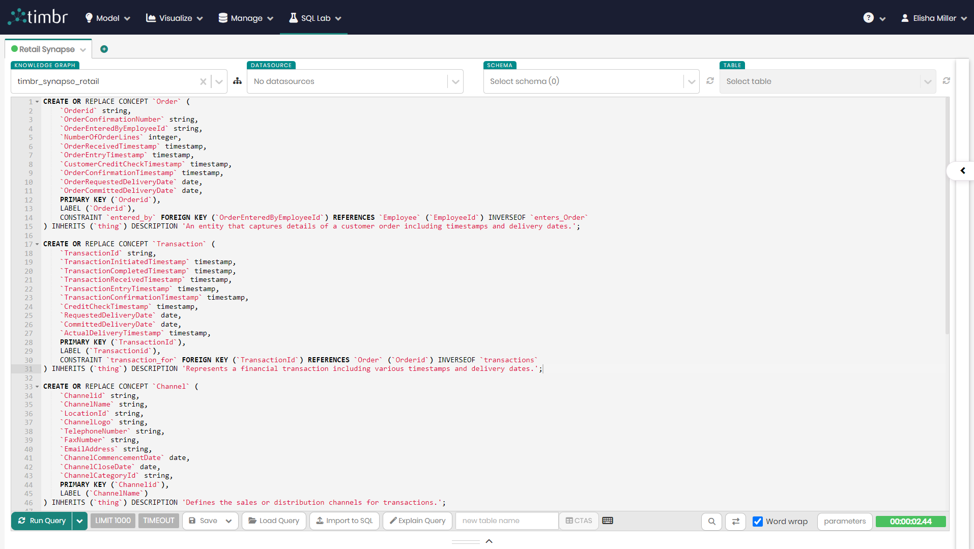Click the `CustomerCreditCheckTimestamp` property text
This screenshot has height=549, width=974.
(x=123, y=164)
